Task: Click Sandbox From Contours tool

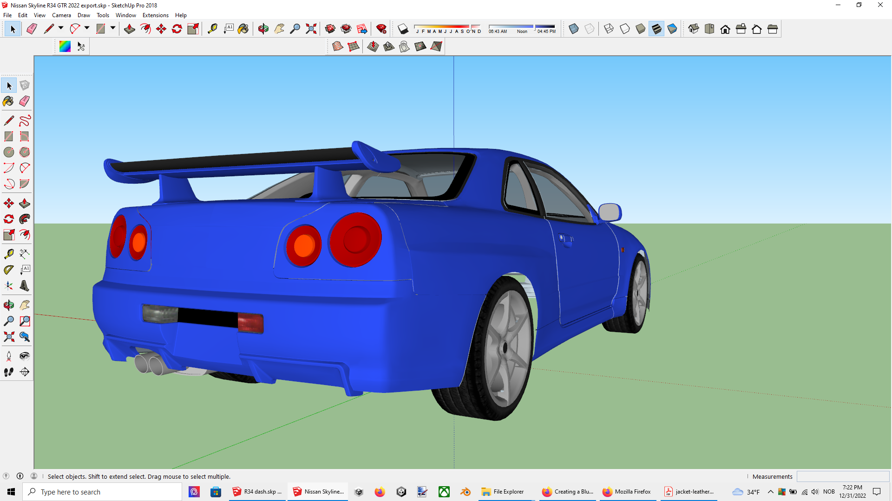Action: click(338, 46)
